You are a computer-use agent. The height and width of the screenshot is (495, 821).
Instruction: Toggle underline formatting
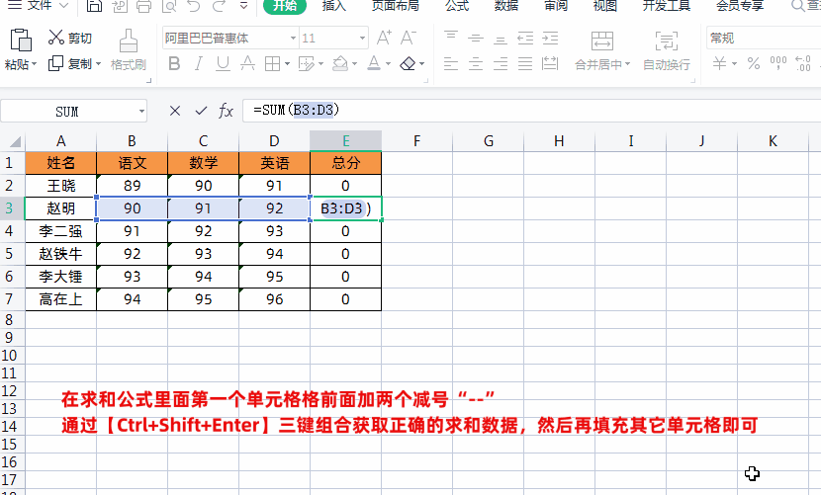(223, 64)
